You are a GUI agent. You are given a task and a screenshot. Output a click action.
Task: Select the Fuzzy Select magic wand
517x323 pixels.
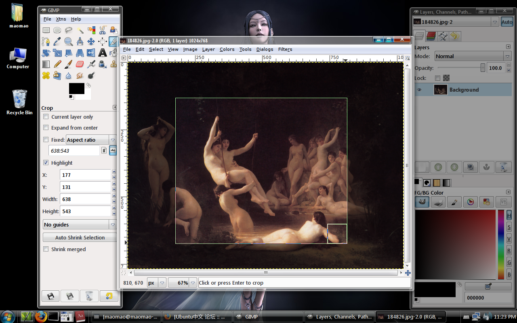pyautogui.click(x=80, y=30)
